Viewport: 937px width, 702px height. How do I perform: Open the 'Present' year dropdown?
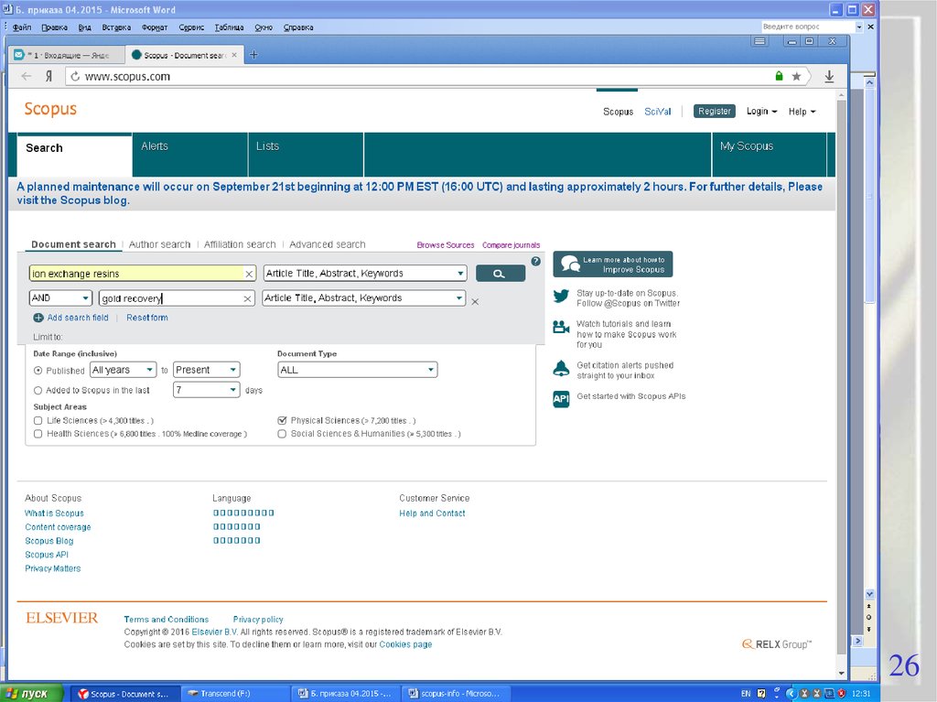click(x=206, y=370)
